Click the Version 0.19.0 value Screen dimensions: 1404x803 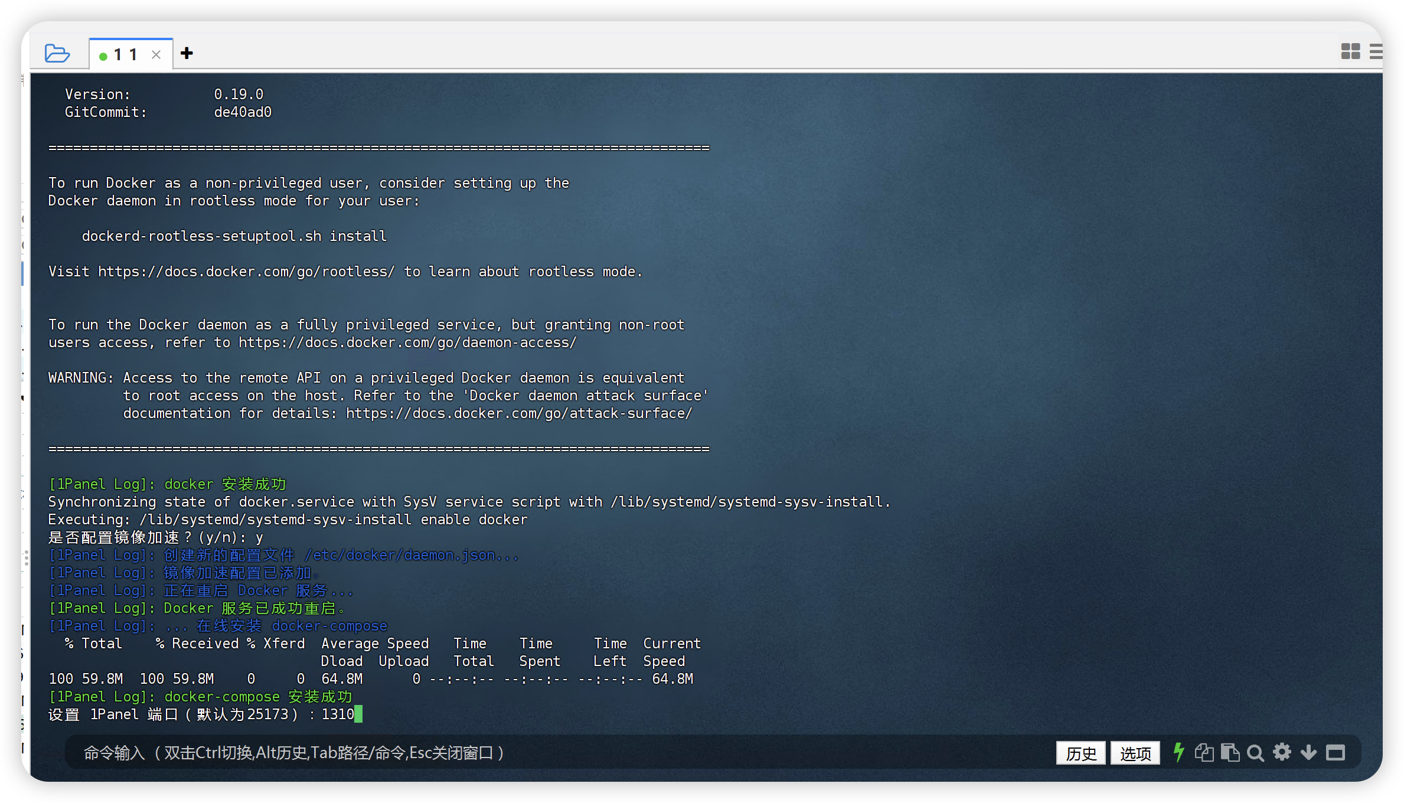pyautogui.click(x=239, y=94)
